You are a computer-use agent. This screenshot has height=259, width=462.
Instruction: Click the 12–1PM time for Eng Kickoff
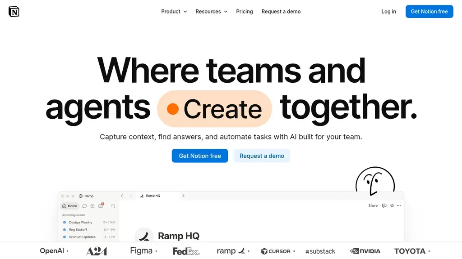109,230
